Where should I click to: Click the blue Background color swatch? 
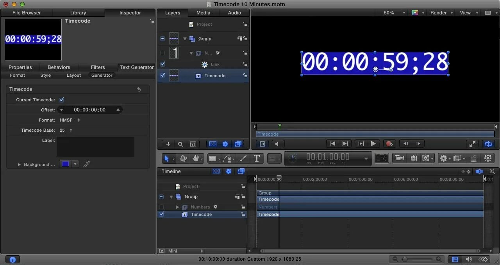65,164
